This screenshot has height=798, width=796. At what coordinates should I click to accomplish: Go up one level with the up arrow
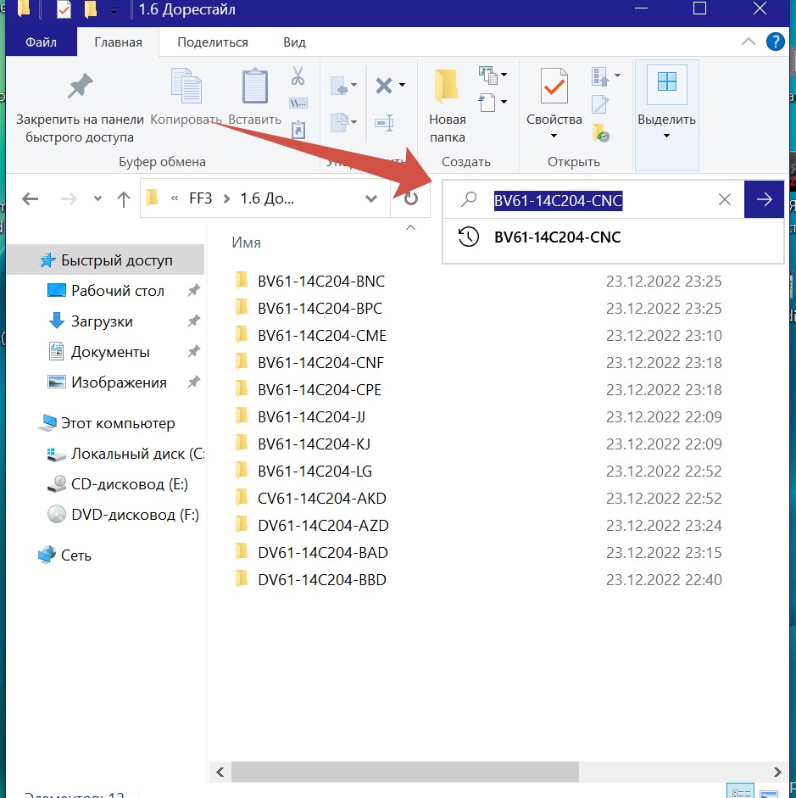click(x=124, y=199)
